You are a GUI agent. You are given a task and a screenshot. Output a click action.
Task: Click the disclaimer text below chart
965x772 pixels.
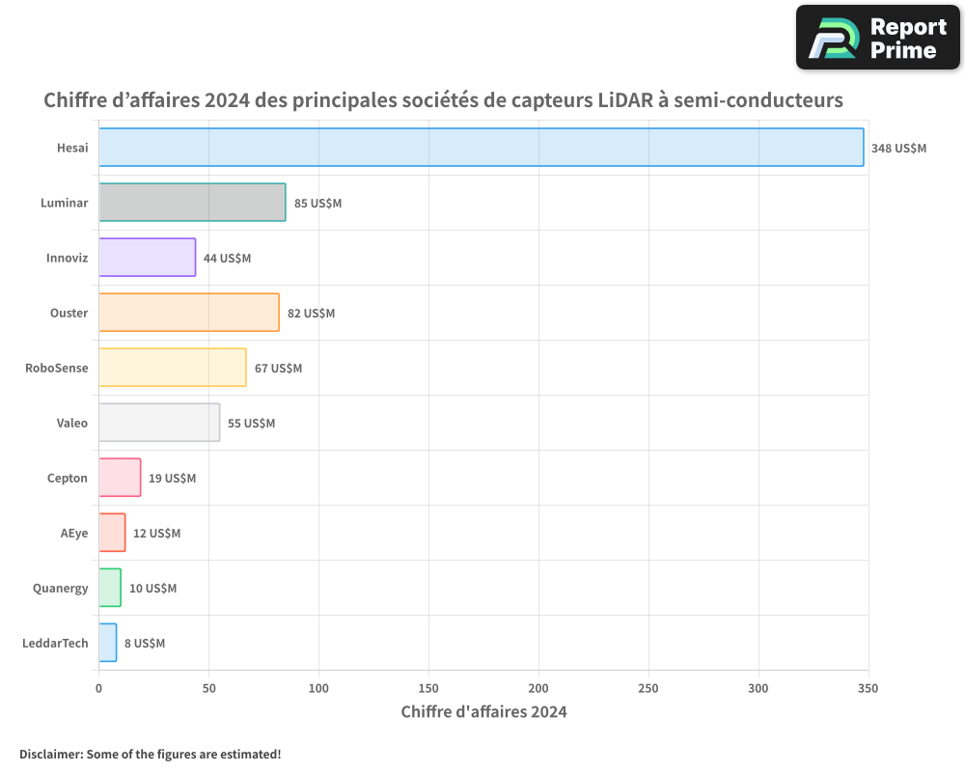150,754
